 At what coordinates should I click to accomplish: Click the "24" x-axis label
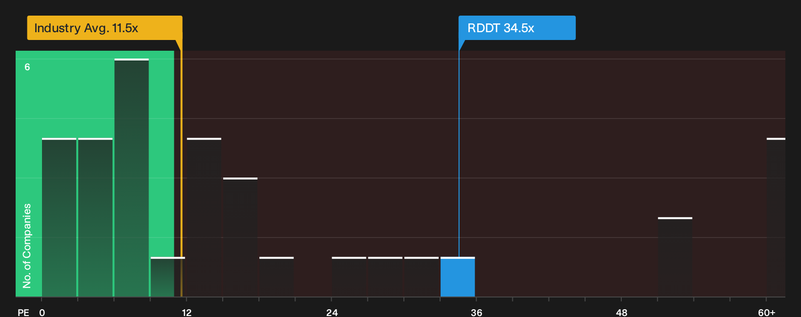(x=332, y=312)
